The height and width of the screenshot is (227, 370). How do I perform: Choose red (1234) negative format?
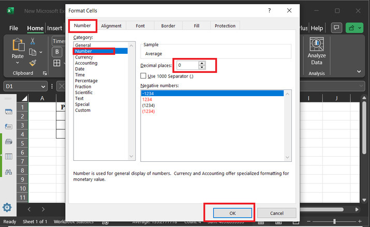point(149,111)
